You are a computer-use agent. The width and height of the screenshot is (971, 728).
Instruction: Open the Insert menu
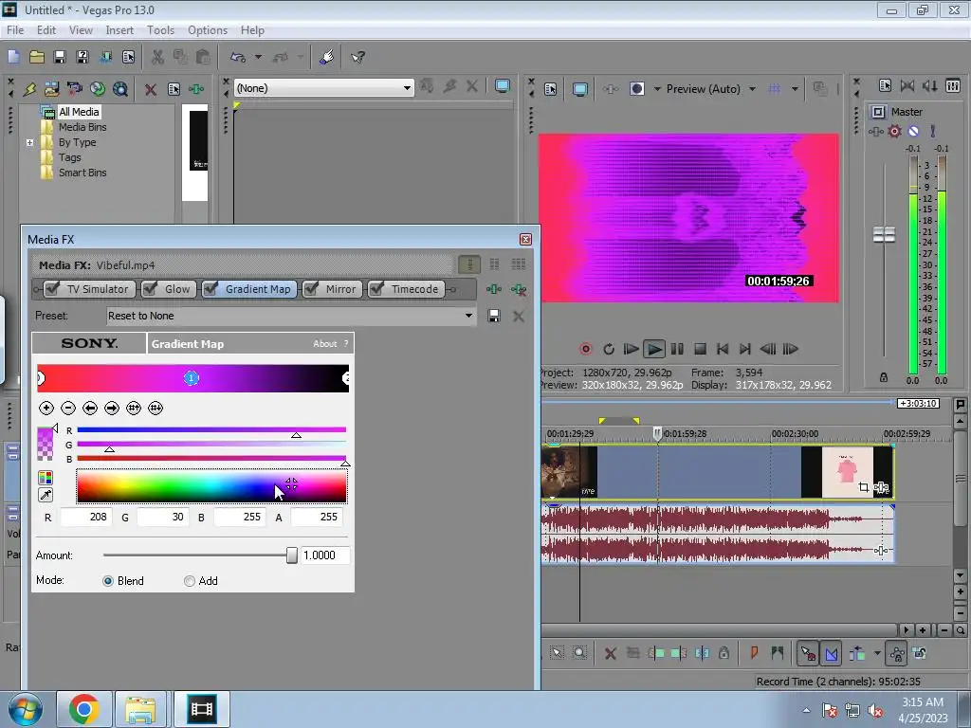tap(119, 29)
